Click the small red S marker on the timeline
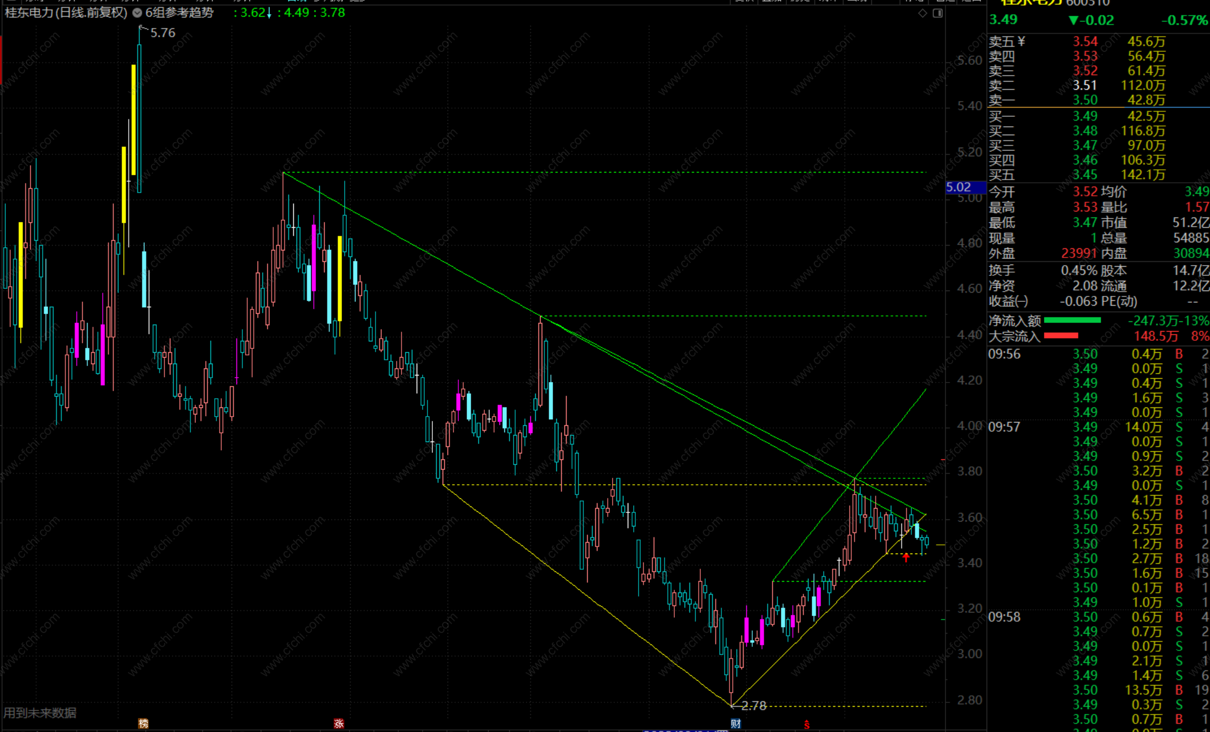The height and width of the screenshot is (732, 1210). [x=806, y=724]
